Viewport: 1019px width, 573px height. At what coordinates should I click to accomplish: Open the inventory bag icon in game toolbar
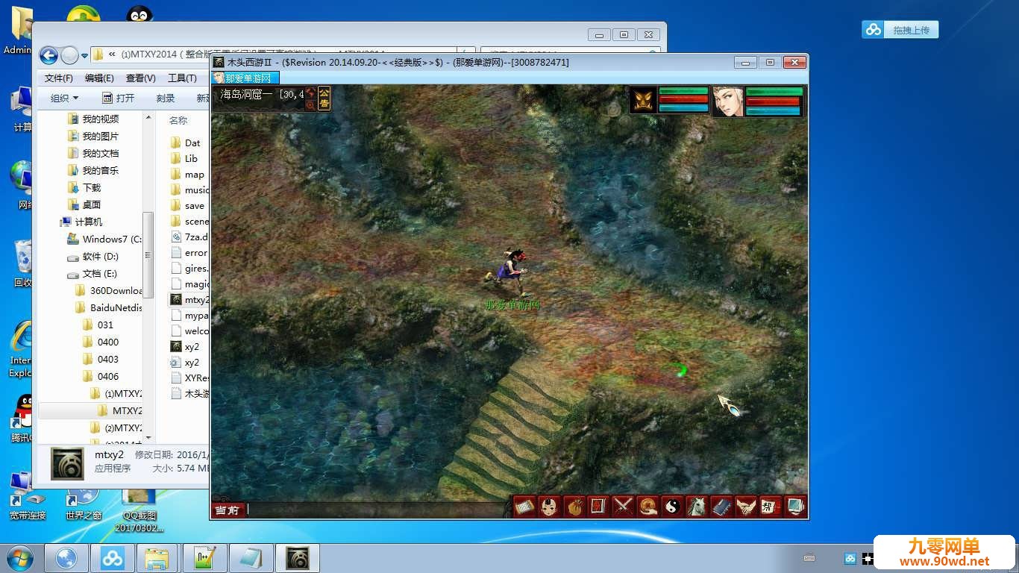574,507
